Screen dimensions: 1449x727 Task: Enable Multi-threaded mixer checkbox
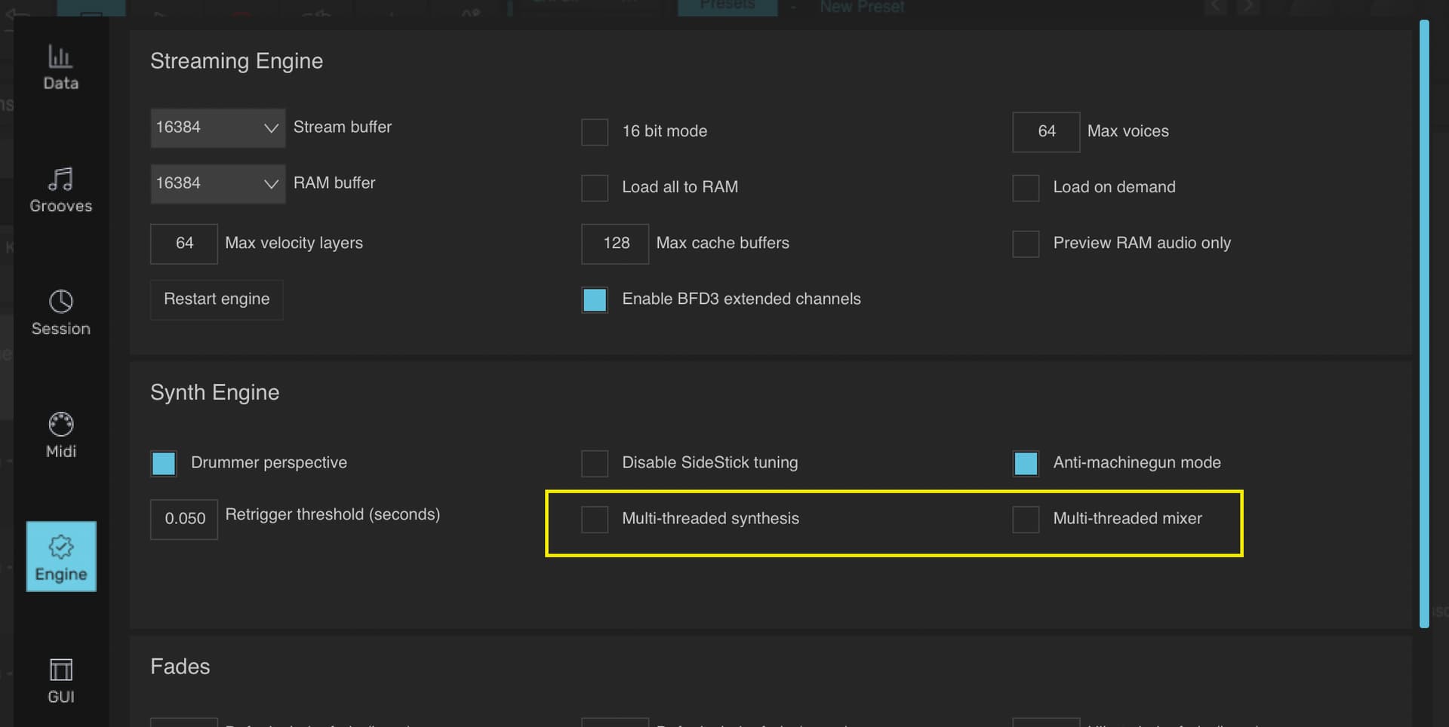coord(1026,519)
